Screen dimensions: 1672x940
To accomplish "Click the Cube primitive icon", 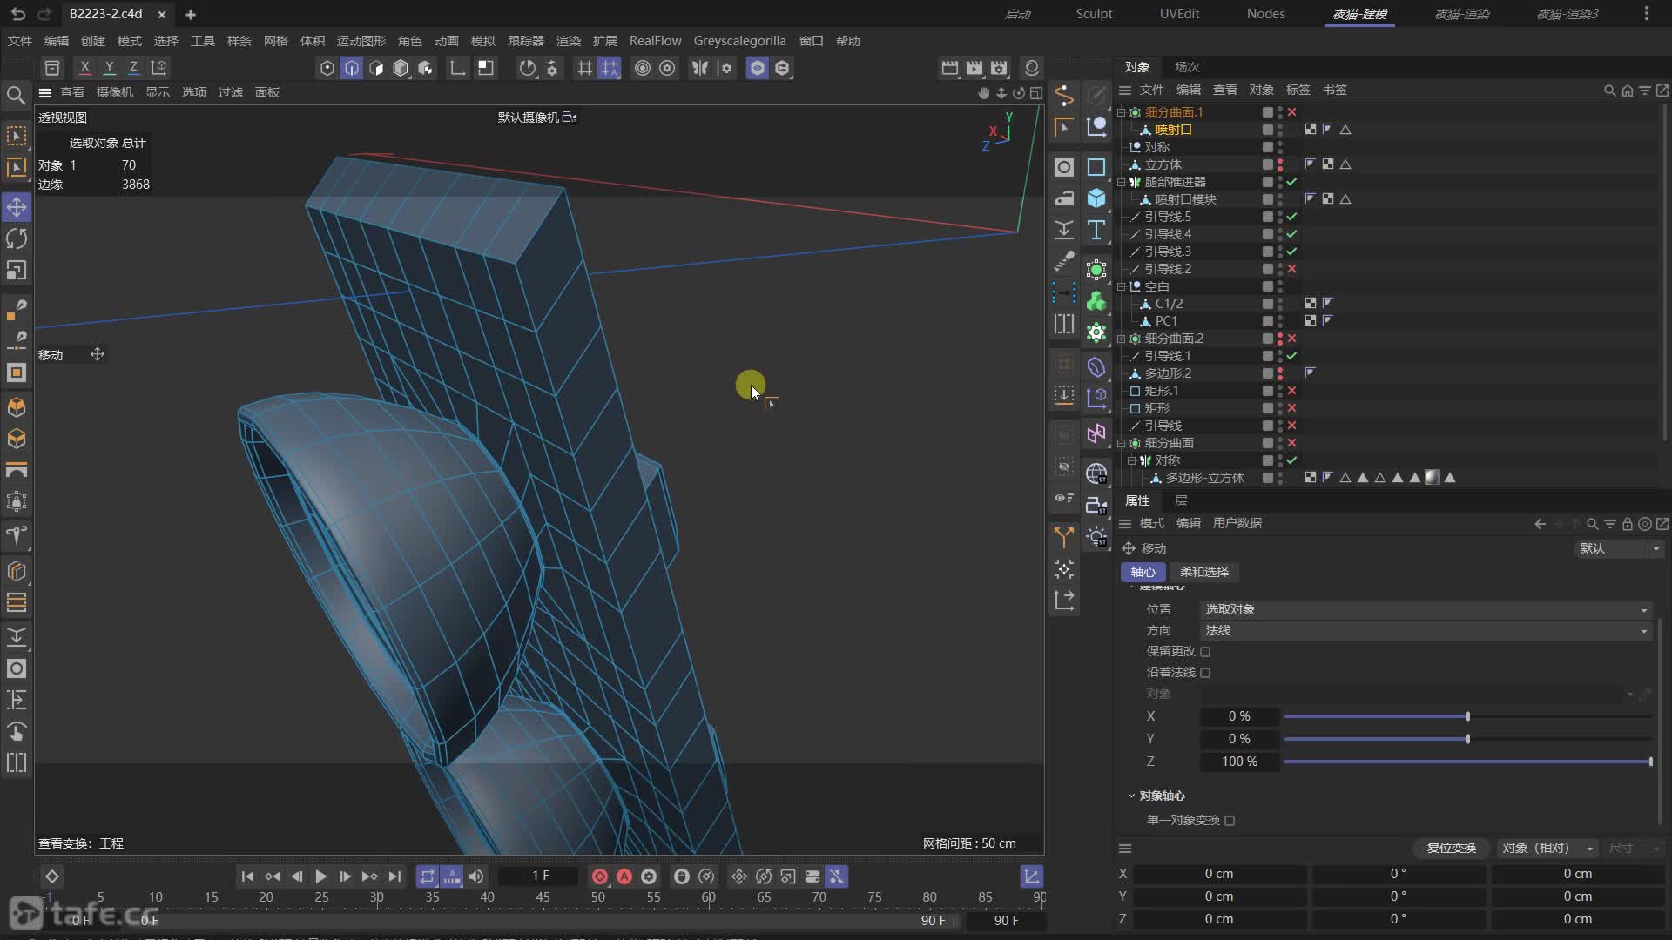I will tap(1096, 198).
